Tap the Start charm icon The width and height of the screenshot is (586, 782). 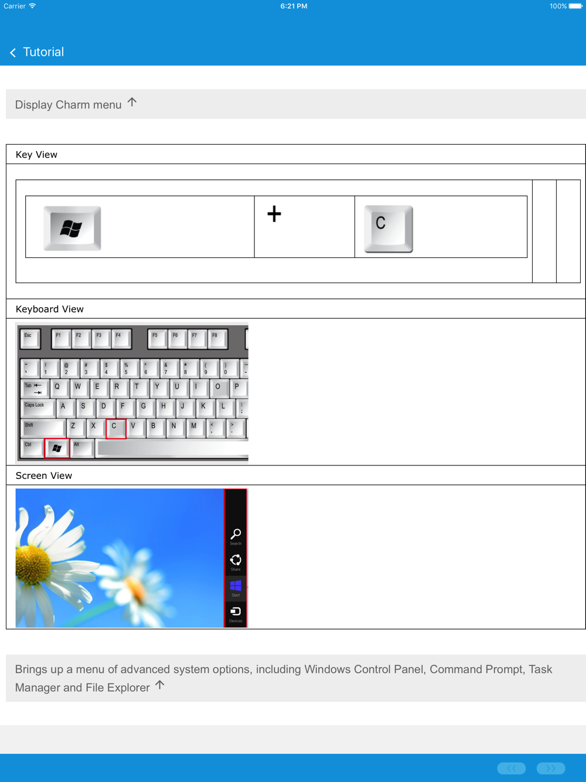pyautogui.click(x=236, y=588)
